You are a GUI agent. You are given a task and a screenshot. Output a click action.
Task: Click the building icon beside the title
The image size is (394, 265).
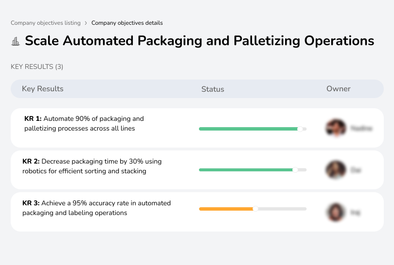(x=16, y=41)
